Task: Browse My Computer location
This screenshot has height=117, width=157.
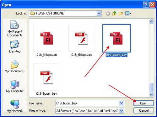Action: 15,86
